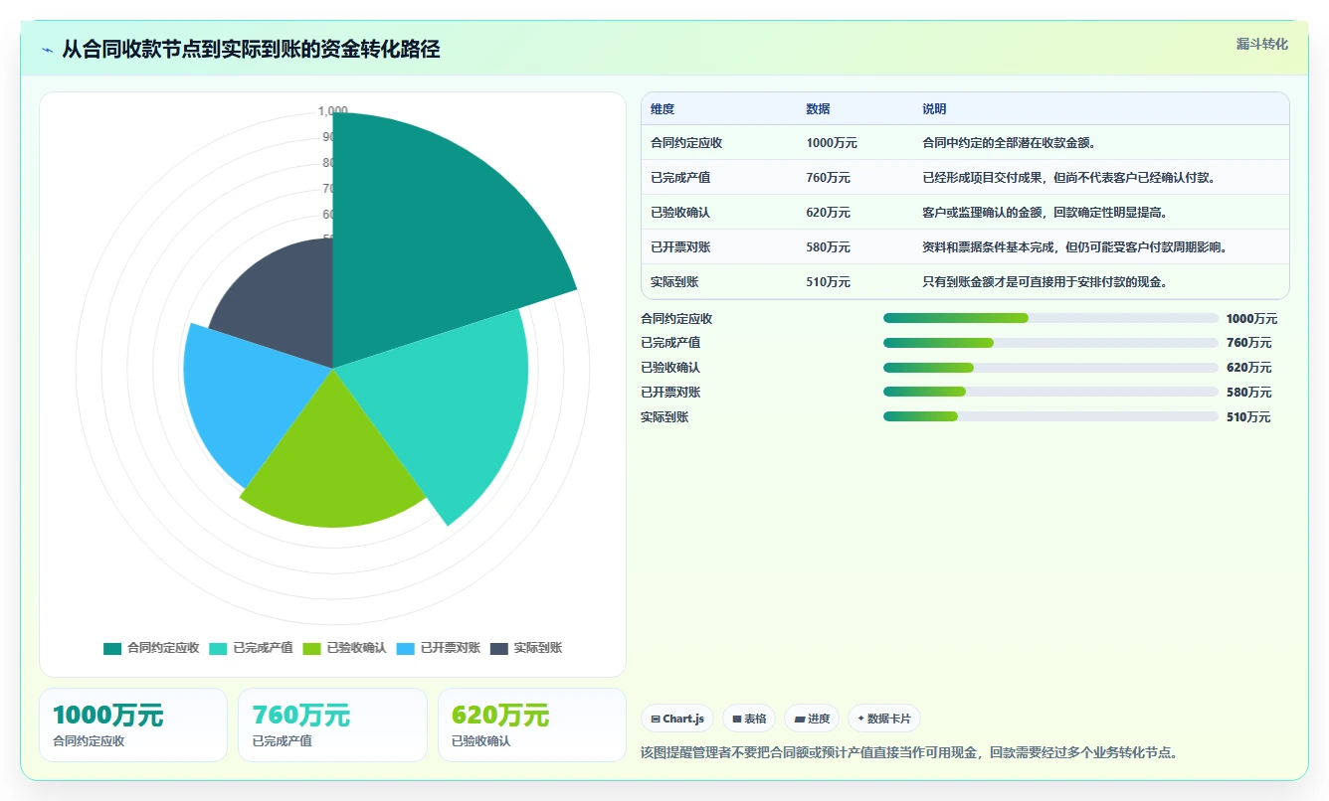This screenshot has width=1329, height=801.
Task: Toggle the 已完成产值 legend swatch
Action: [x=218, y=648]
